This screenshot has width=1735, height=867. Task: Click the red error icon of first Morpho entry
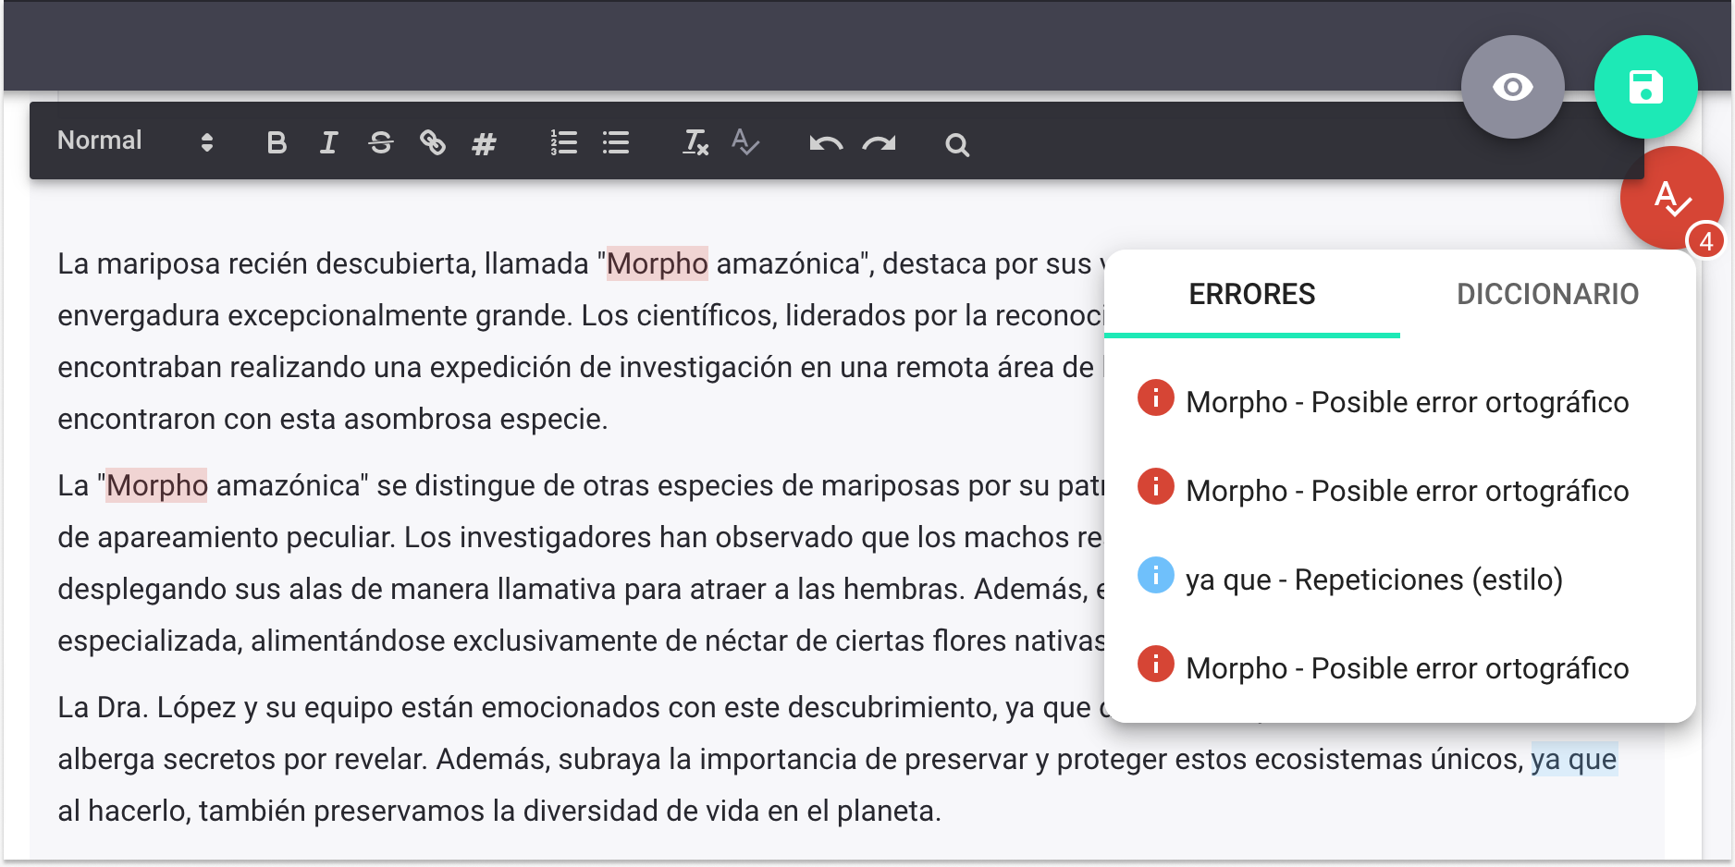point(1155,397)
